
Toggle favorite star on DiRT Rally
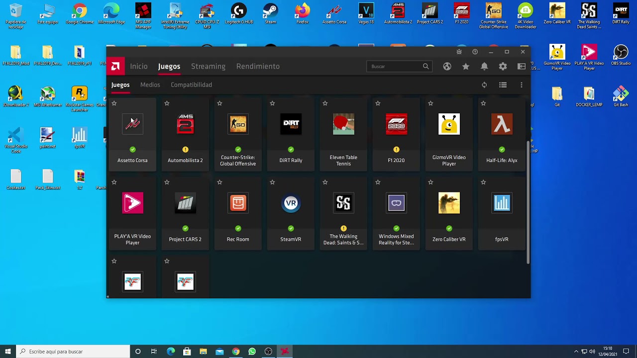coord(272,103)
